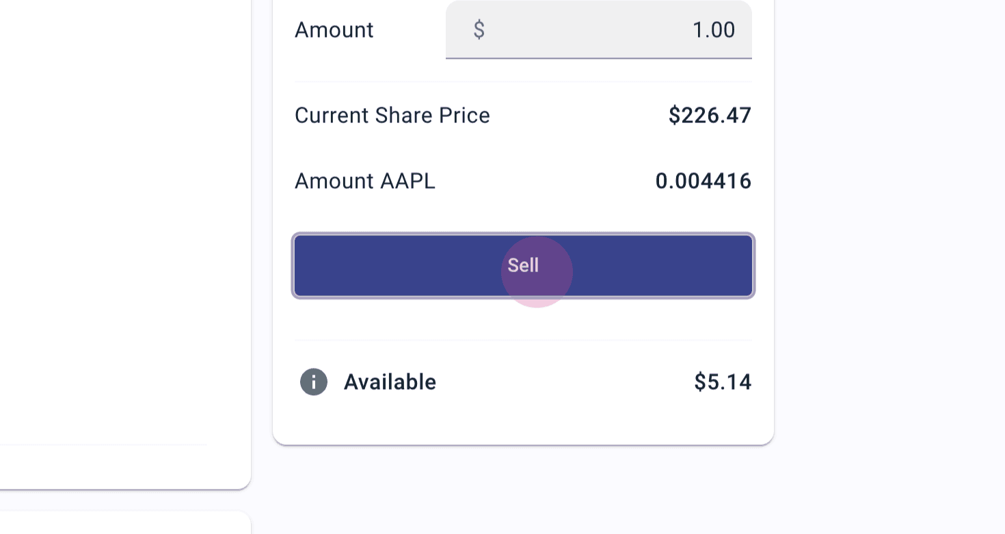Focus the Amount dollar input field

[598, 30]
